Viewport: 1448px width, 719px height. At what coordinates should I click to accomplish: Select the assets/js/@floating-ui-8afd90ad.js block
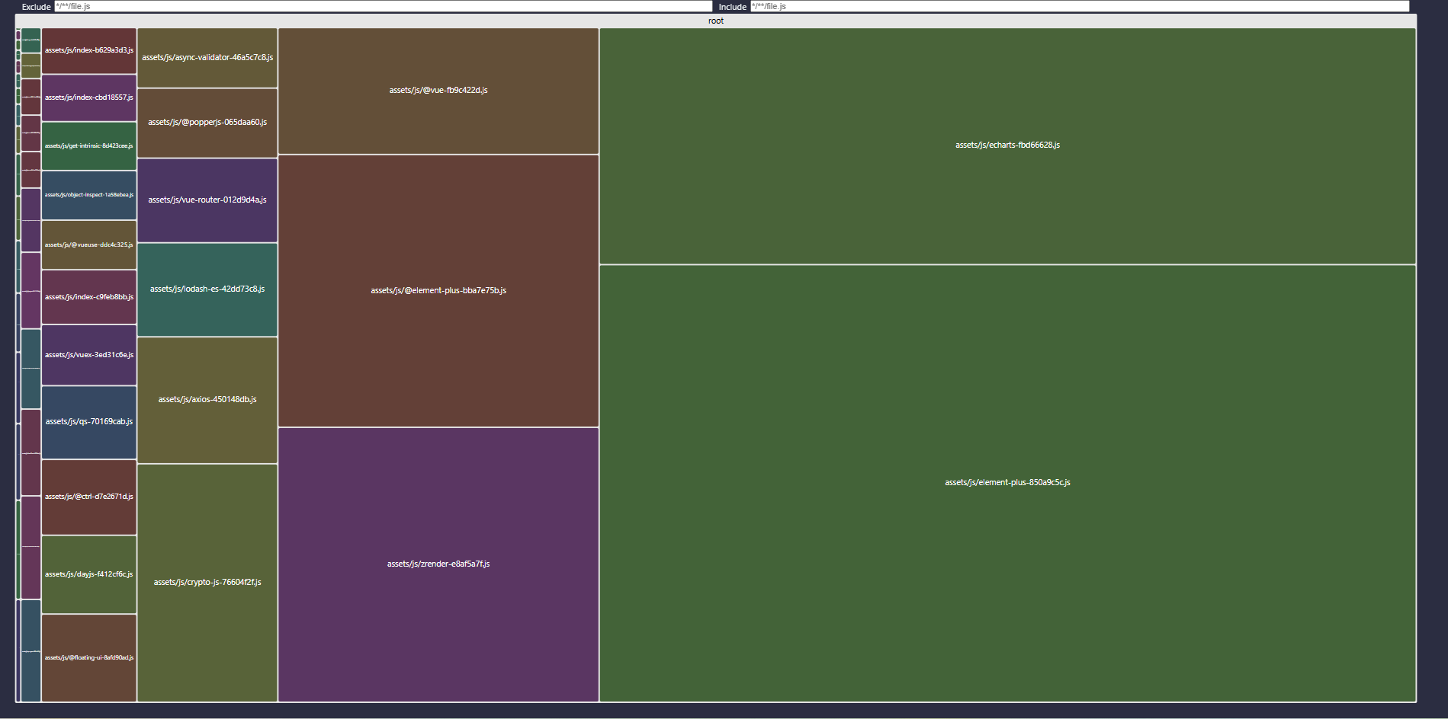[x=88, y=656]
